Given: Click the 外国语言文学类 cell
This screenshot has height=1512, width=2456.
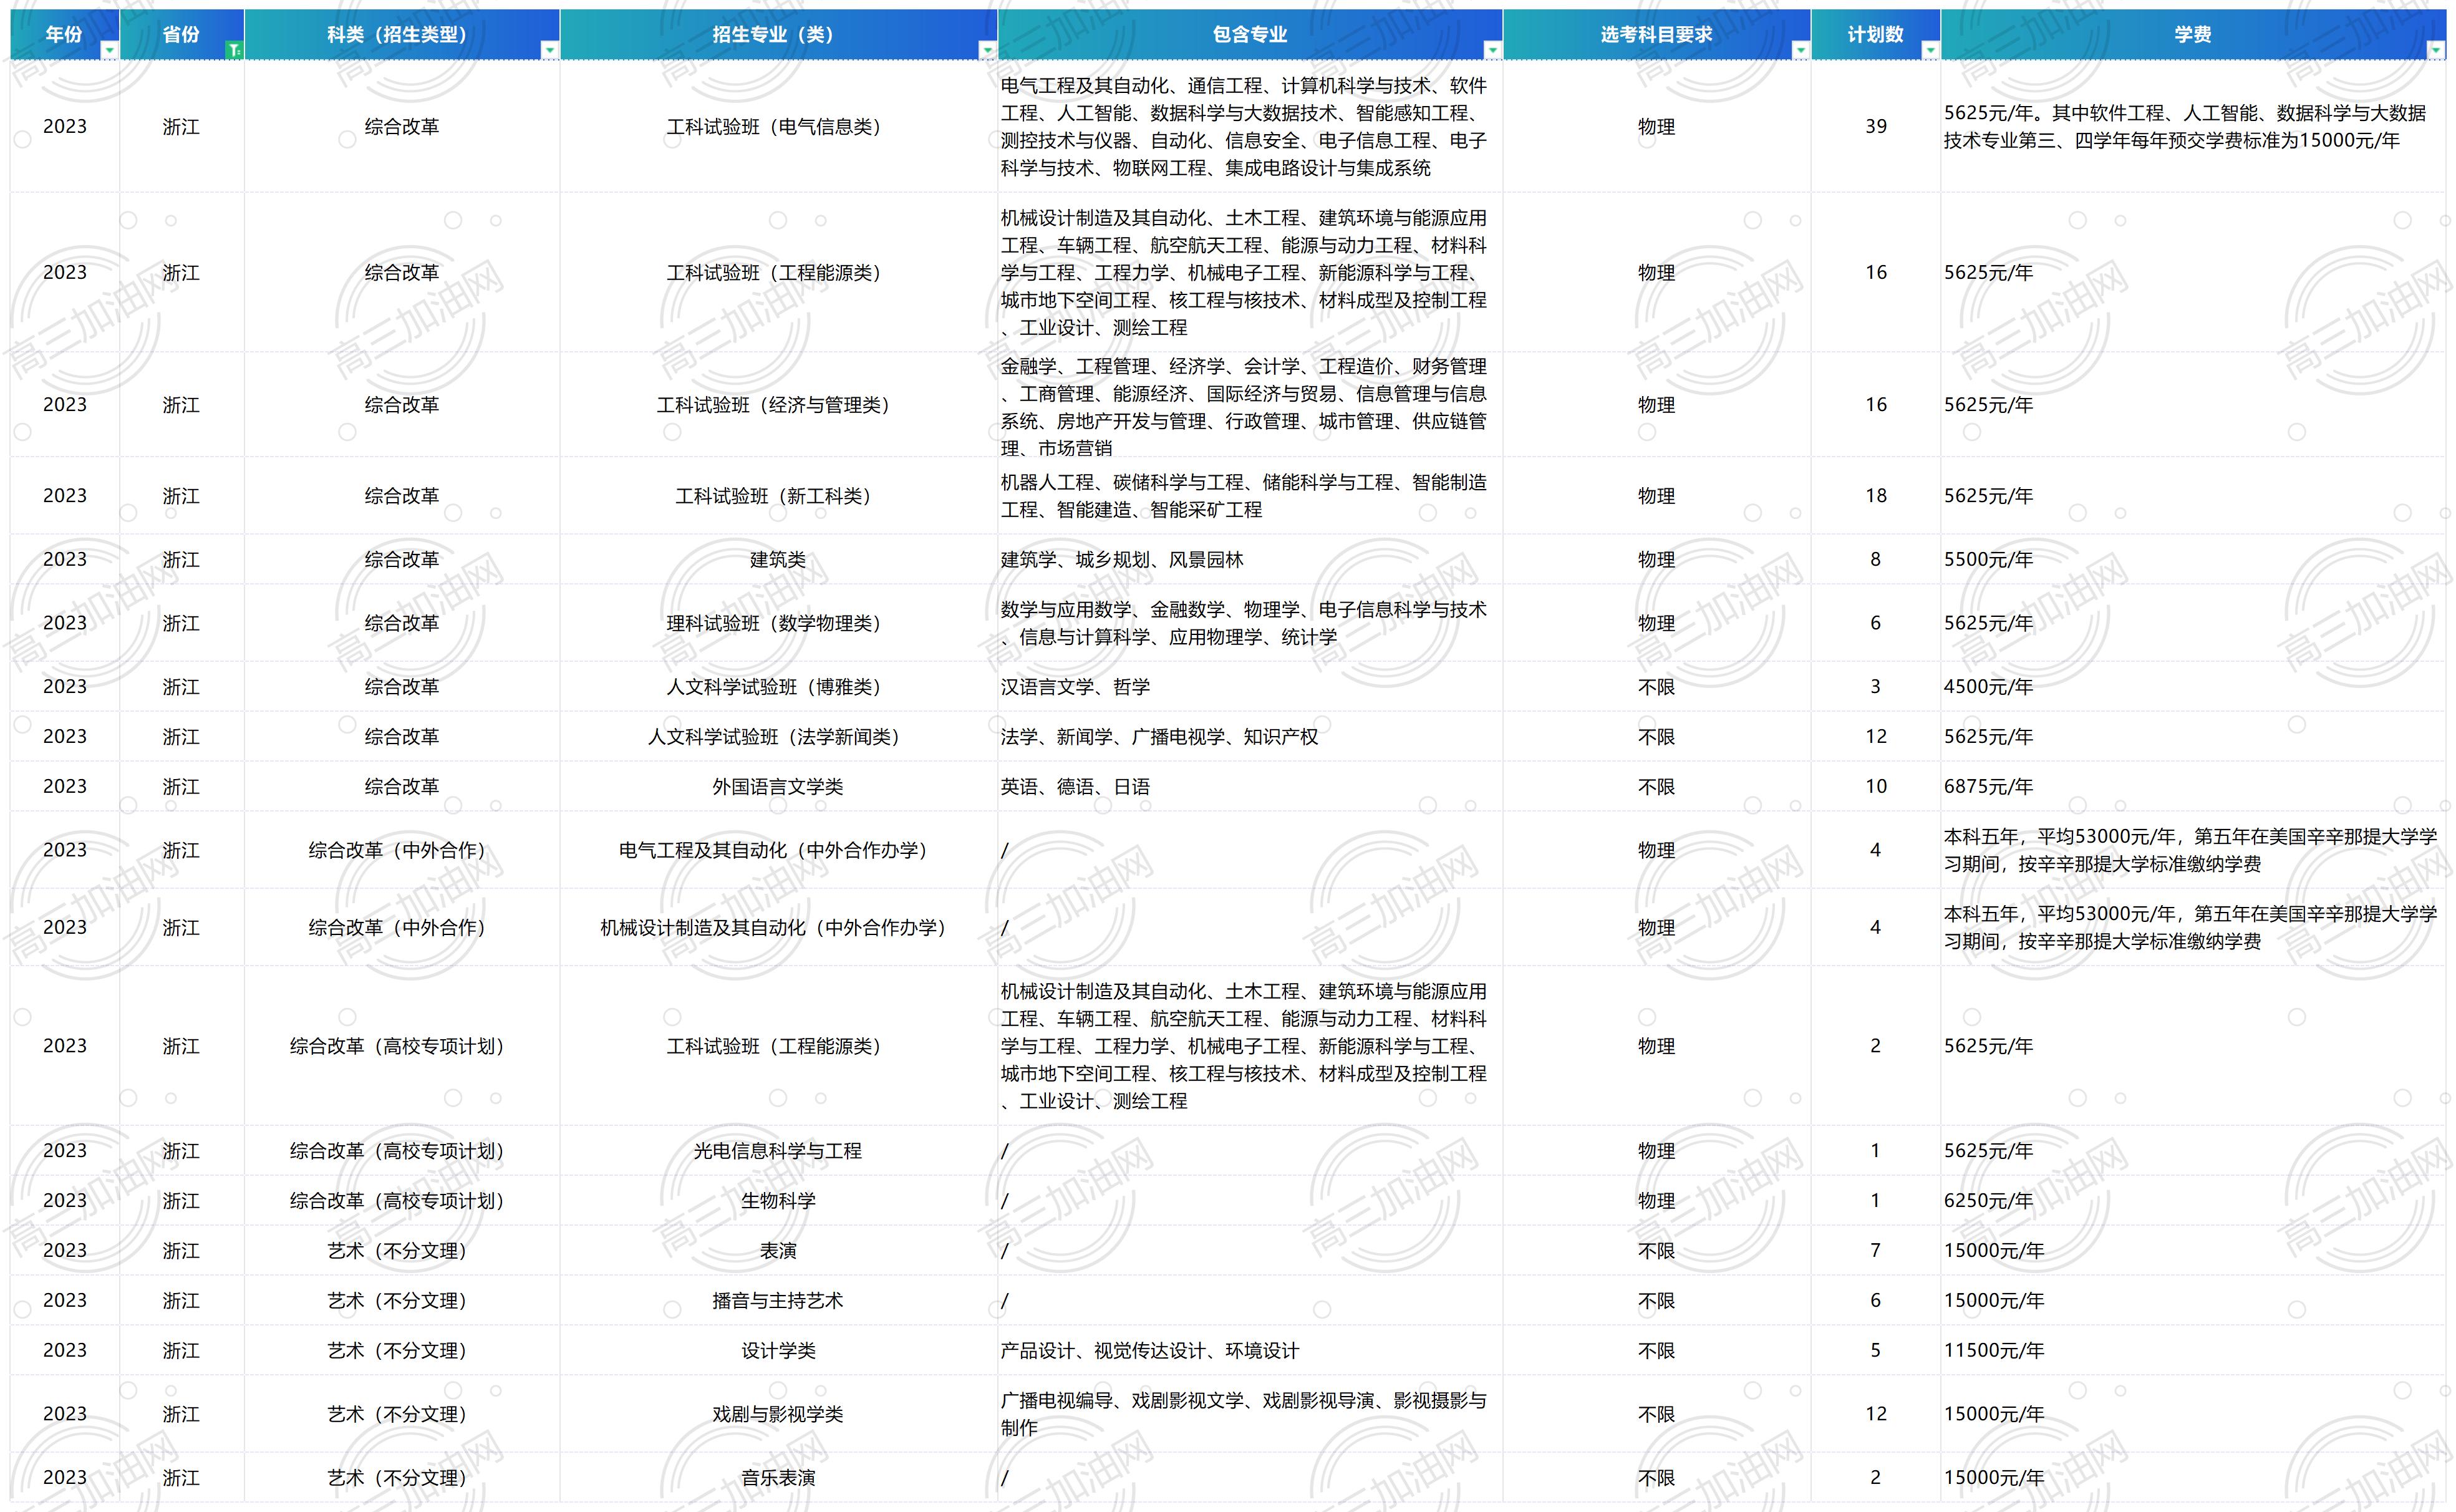Looking at the screenshot, I should click(x=779, y=787).
